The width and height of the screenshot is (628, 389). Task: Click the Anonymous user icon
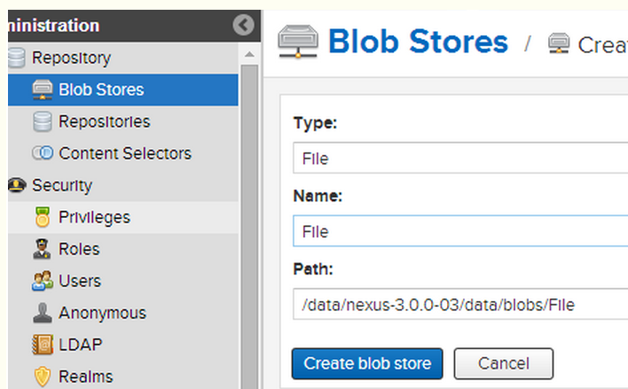43,313
